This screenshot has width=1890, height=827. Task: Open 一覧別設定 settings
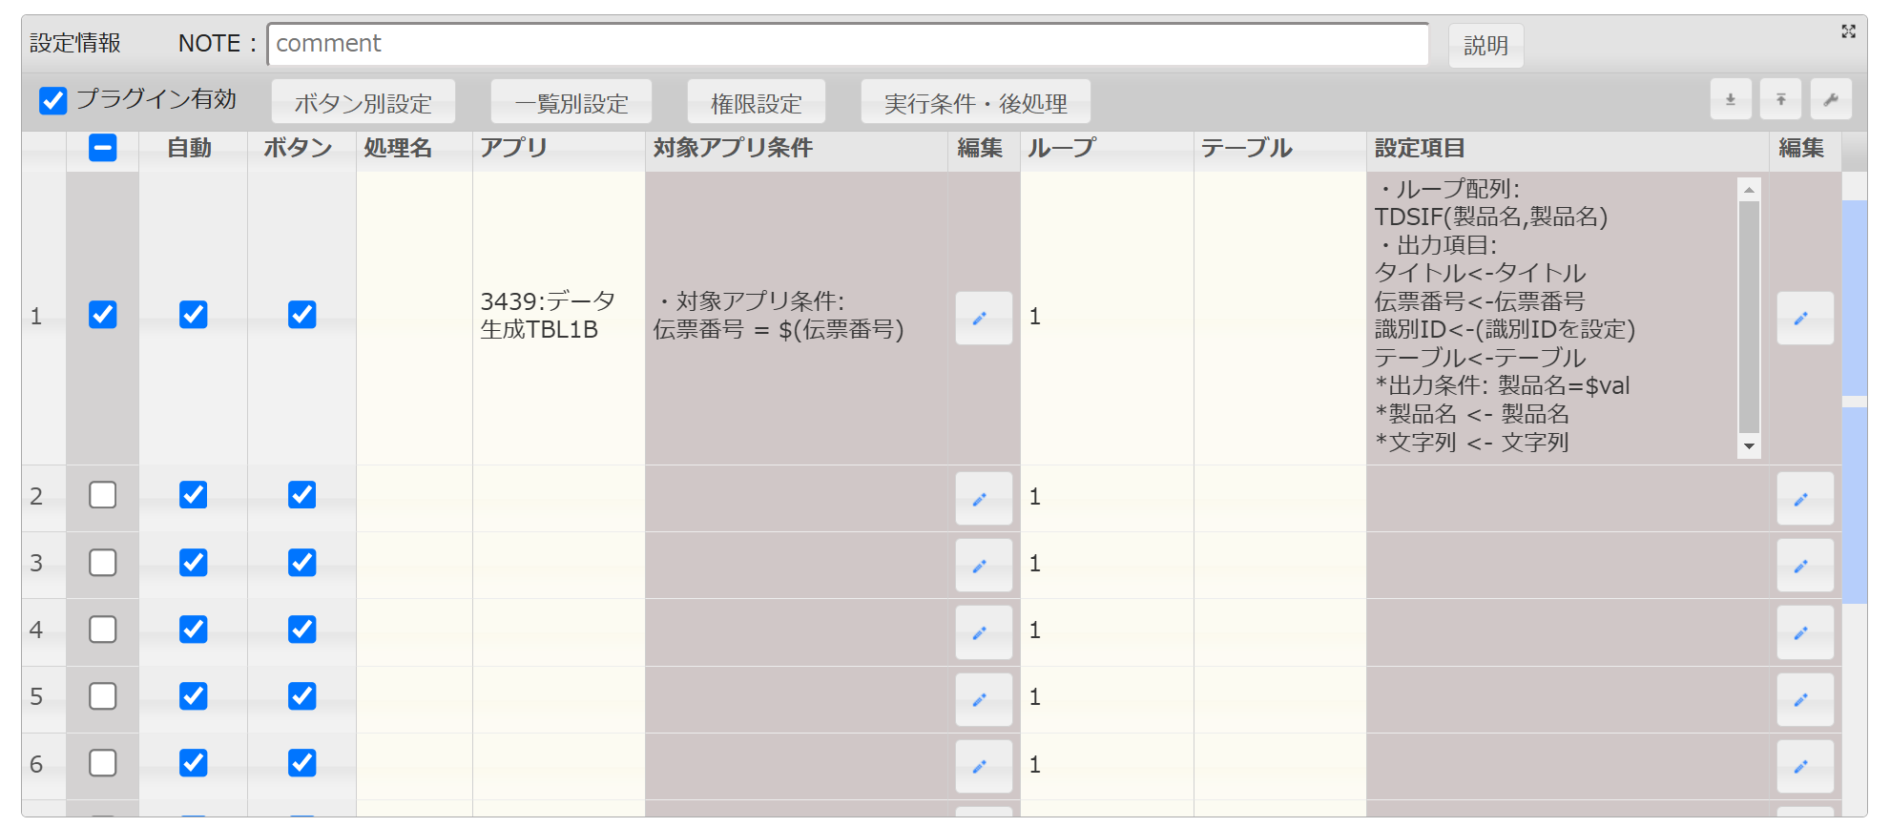coord(571,102)
